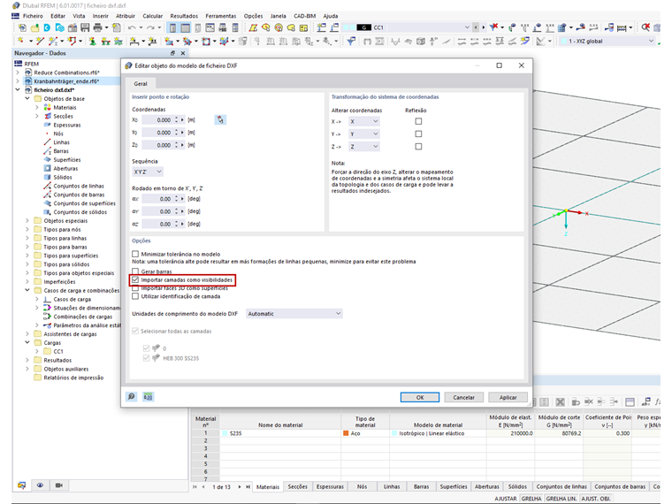Click the Save floppy disk icon
This screenshot has width=672, height=504.
(85, 28)
